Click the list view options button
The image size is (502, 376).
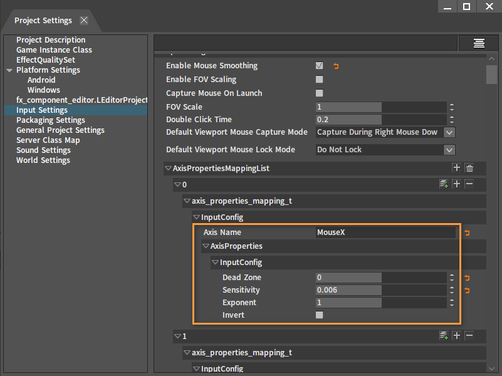tap(479, 43)
